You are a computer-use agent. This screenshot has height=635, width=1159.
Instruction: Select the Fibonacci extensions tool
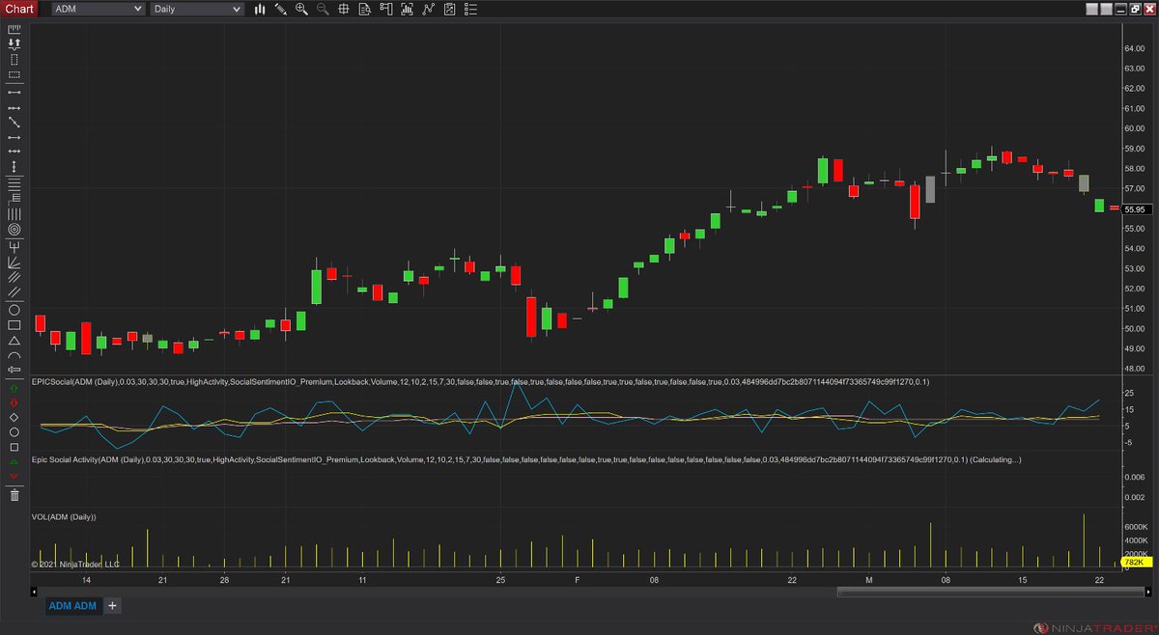14,198
